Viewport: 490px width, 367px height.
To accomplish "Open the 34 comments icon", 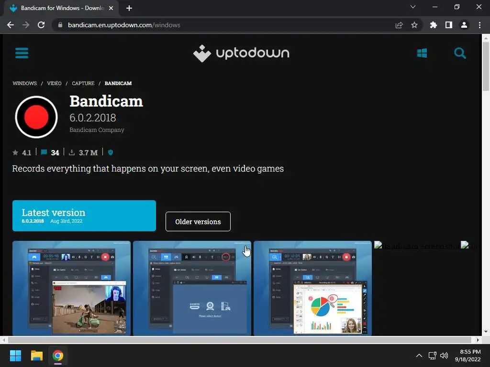I will click(x=44, y=152).
